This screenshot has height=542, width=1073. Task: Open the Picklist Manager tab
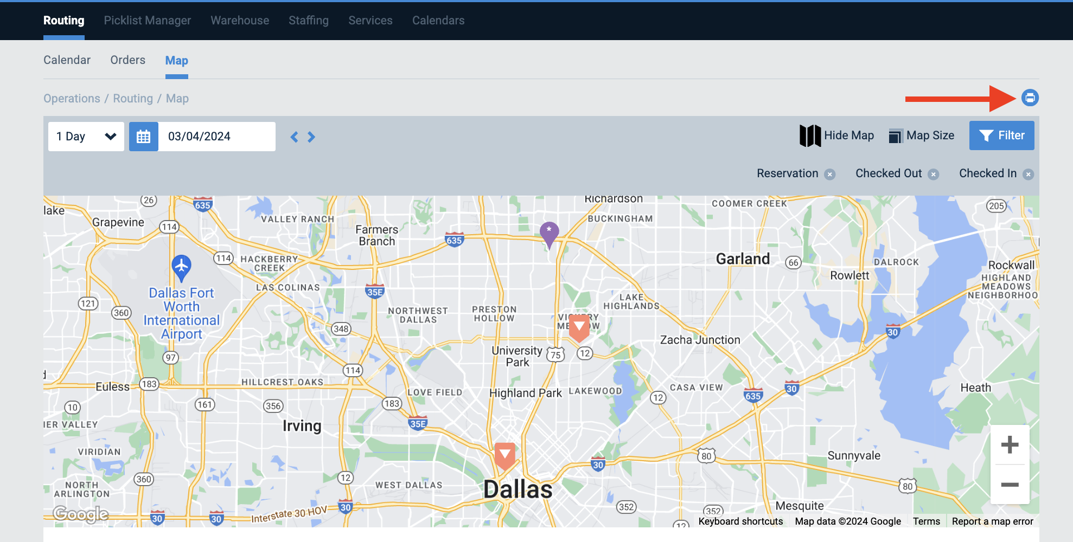click(148, 21)
